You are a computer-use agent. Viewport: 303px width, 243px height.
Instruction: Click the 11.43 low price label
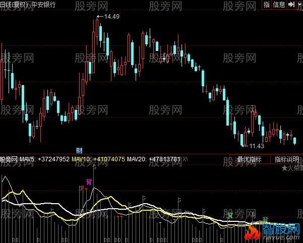pyautogui.click(x=257, y=146)
